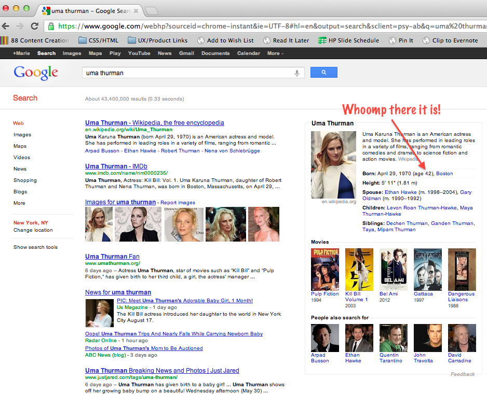Expand More filters in left sidebar
This screenshot has width=487, height=394.
click(x=19, y=203)
